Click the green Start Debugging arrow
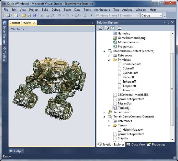 coord(92,15)
